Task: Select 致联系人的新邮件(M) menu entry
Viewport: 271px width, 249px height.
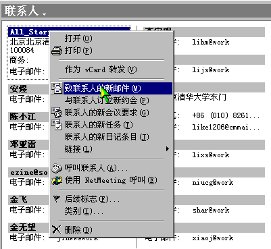Action: pyautogui.click(x=112, y=88)
